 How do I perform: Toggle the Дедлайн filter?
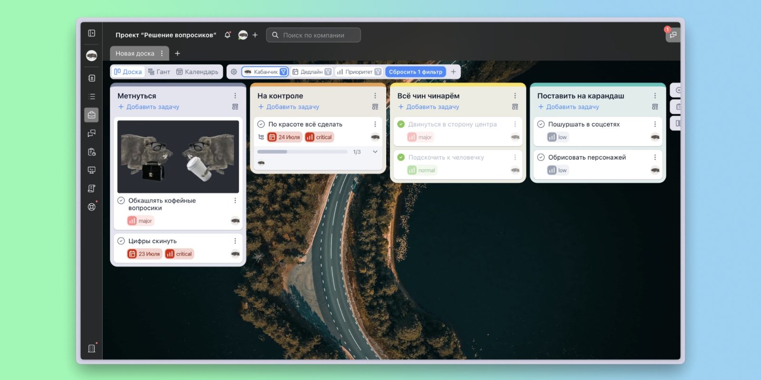(312, 72)
